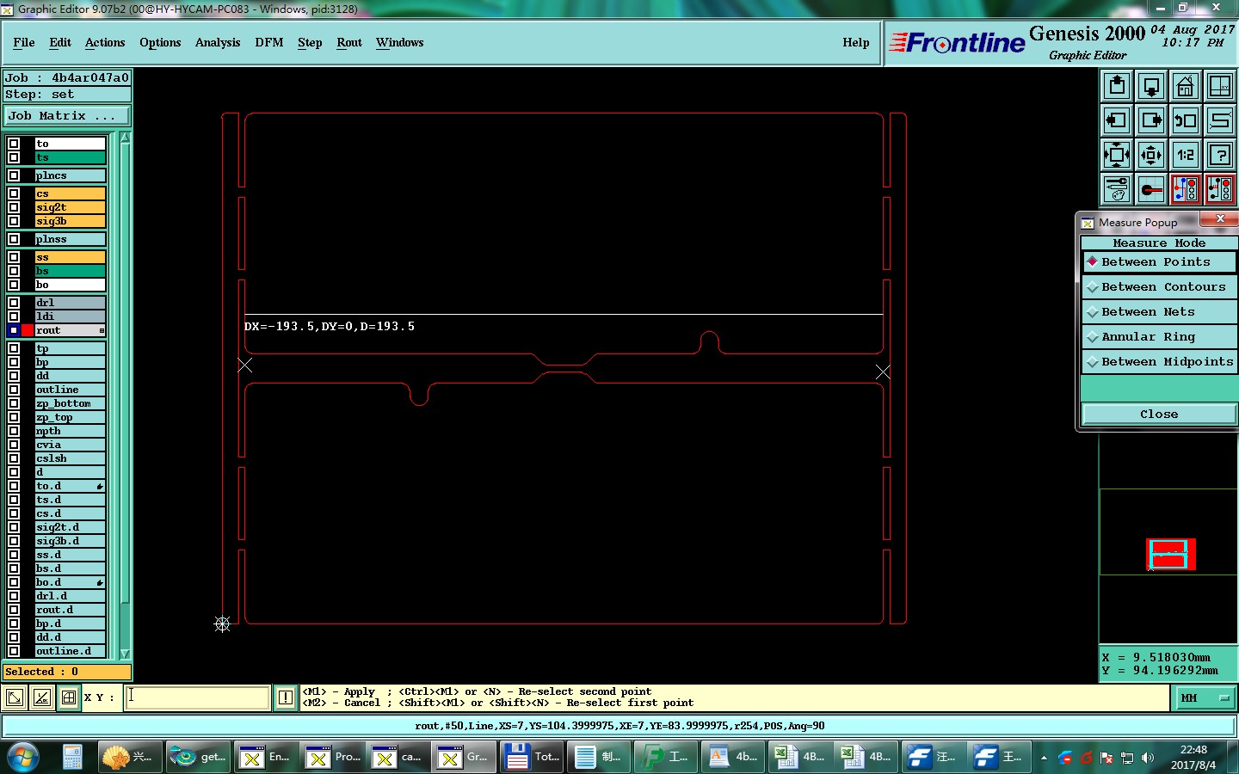This screenshot has height=774, width=1239.
Task: Click the red rout layer color swatch
Action: point(28,330)
